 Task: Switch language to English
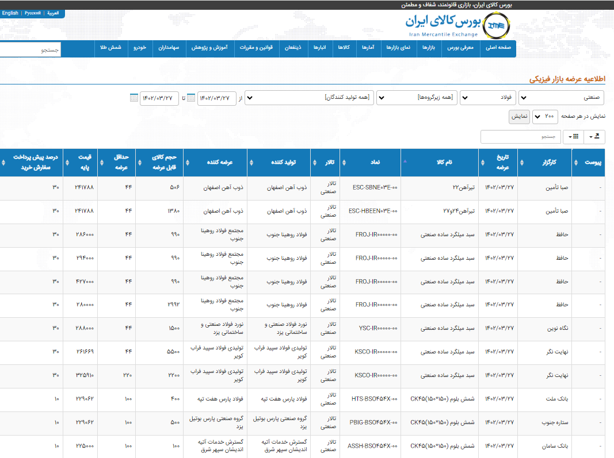10,13
